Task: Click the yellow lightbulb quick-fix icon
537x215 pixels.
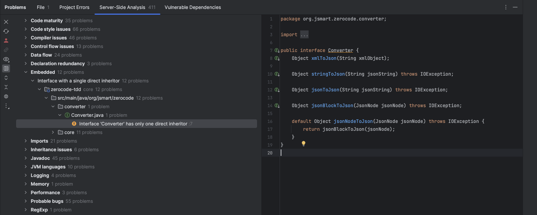Action: [304, 144]
